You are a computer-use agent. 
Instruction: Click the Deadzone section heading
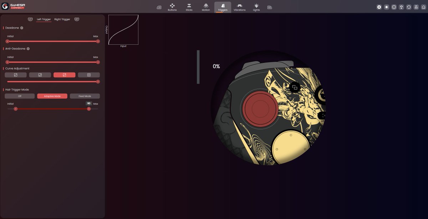pos(12,28)
